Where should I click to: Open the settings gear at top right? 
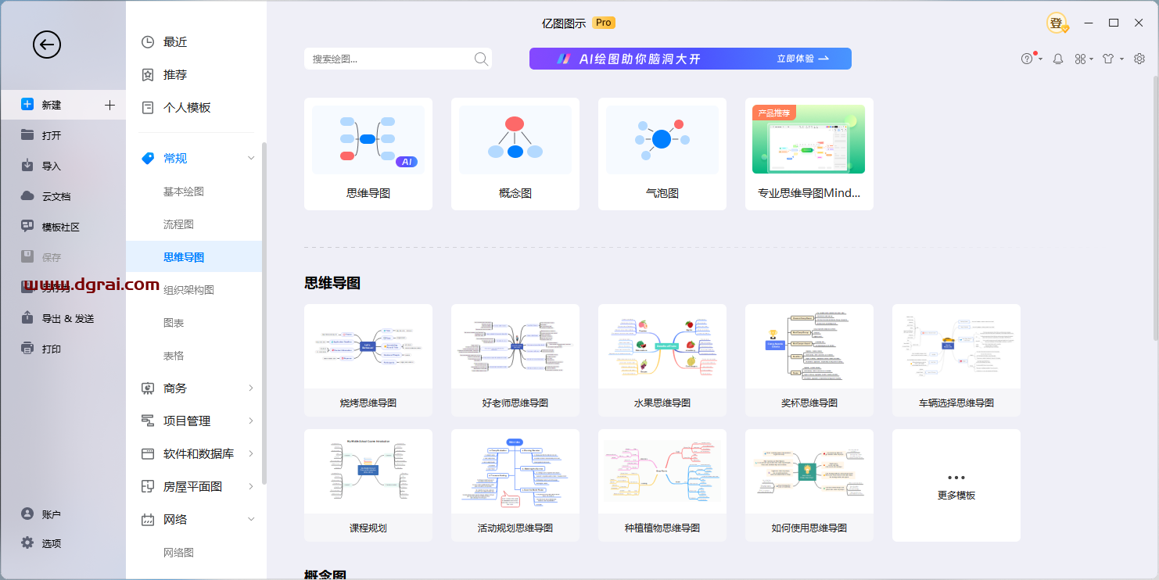[1139, 59]
